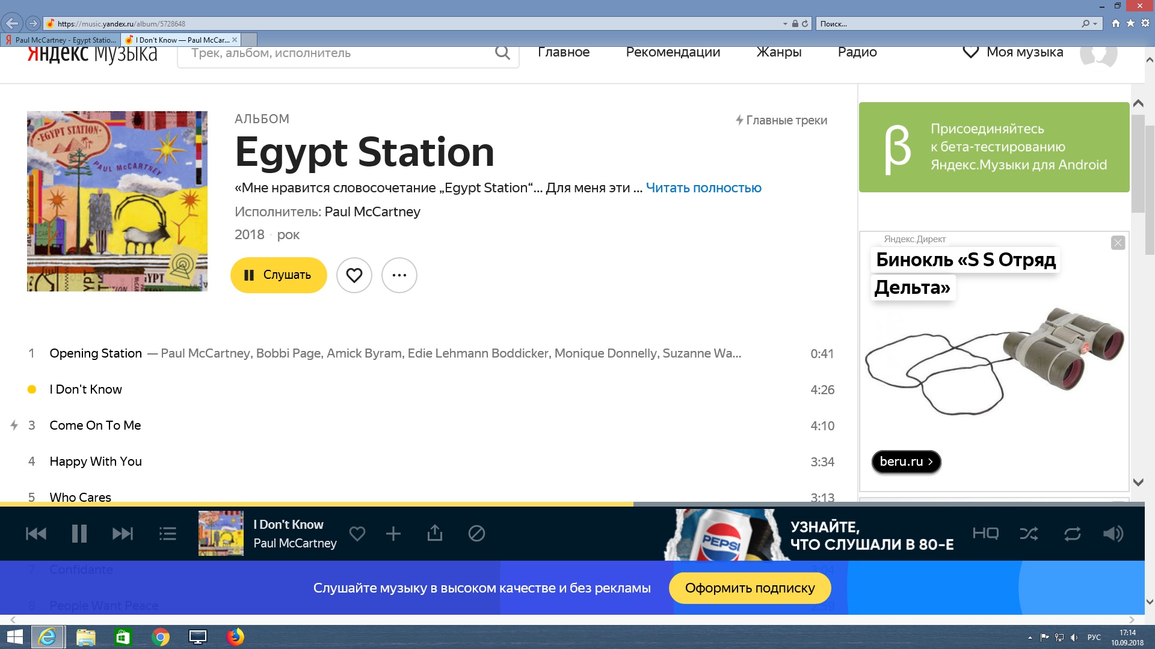Click the Оформить подписку button
The height and width of the screenshot is (649, 1155).
point(750,588)
